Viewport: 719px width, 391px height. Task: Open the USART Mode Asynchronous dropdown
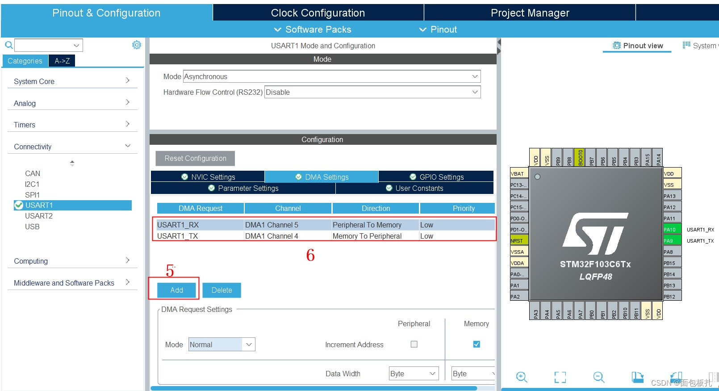(331, 76)
